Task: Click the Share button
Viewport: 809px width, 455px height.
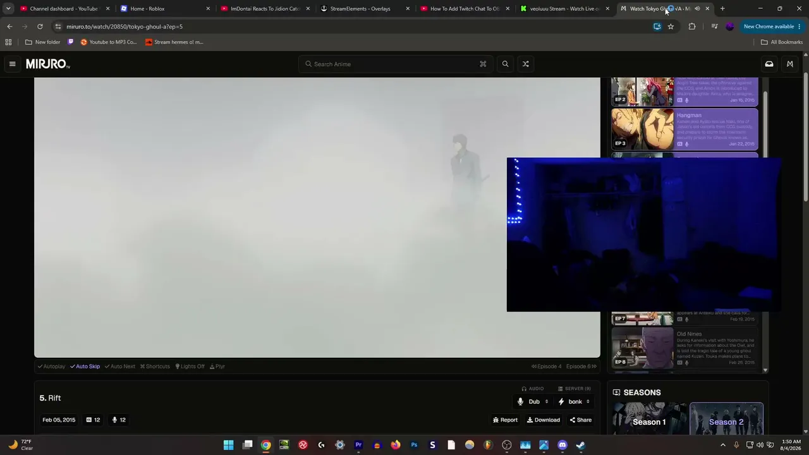Action: tap(581, 420)
